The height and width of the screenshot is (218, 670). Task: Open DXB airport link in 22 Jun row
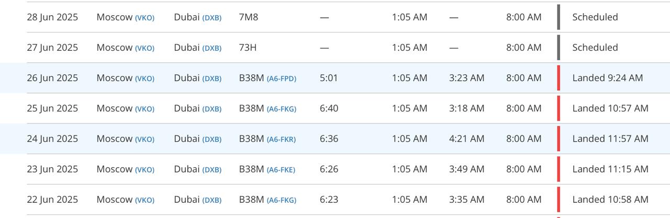point(212,200)
